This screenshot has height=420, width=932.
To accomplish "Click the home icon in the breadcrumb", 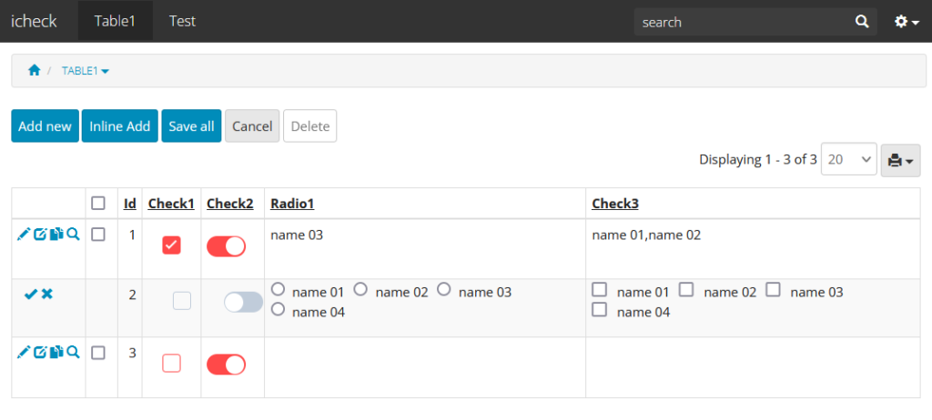I will click(x=34, y=70).
